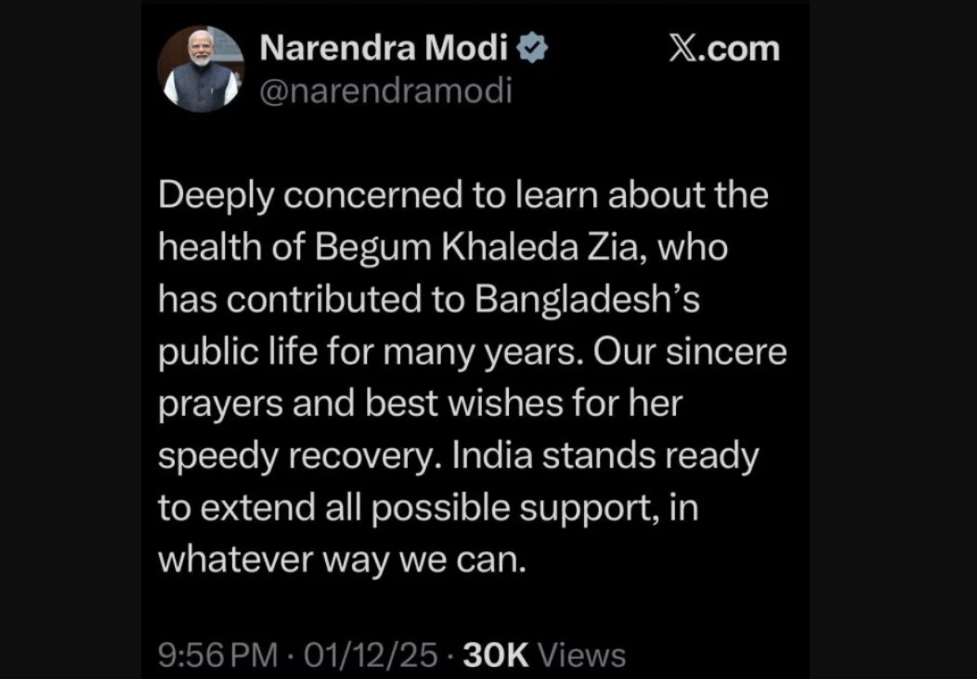Click the blue verified badge

coord(534,49)
